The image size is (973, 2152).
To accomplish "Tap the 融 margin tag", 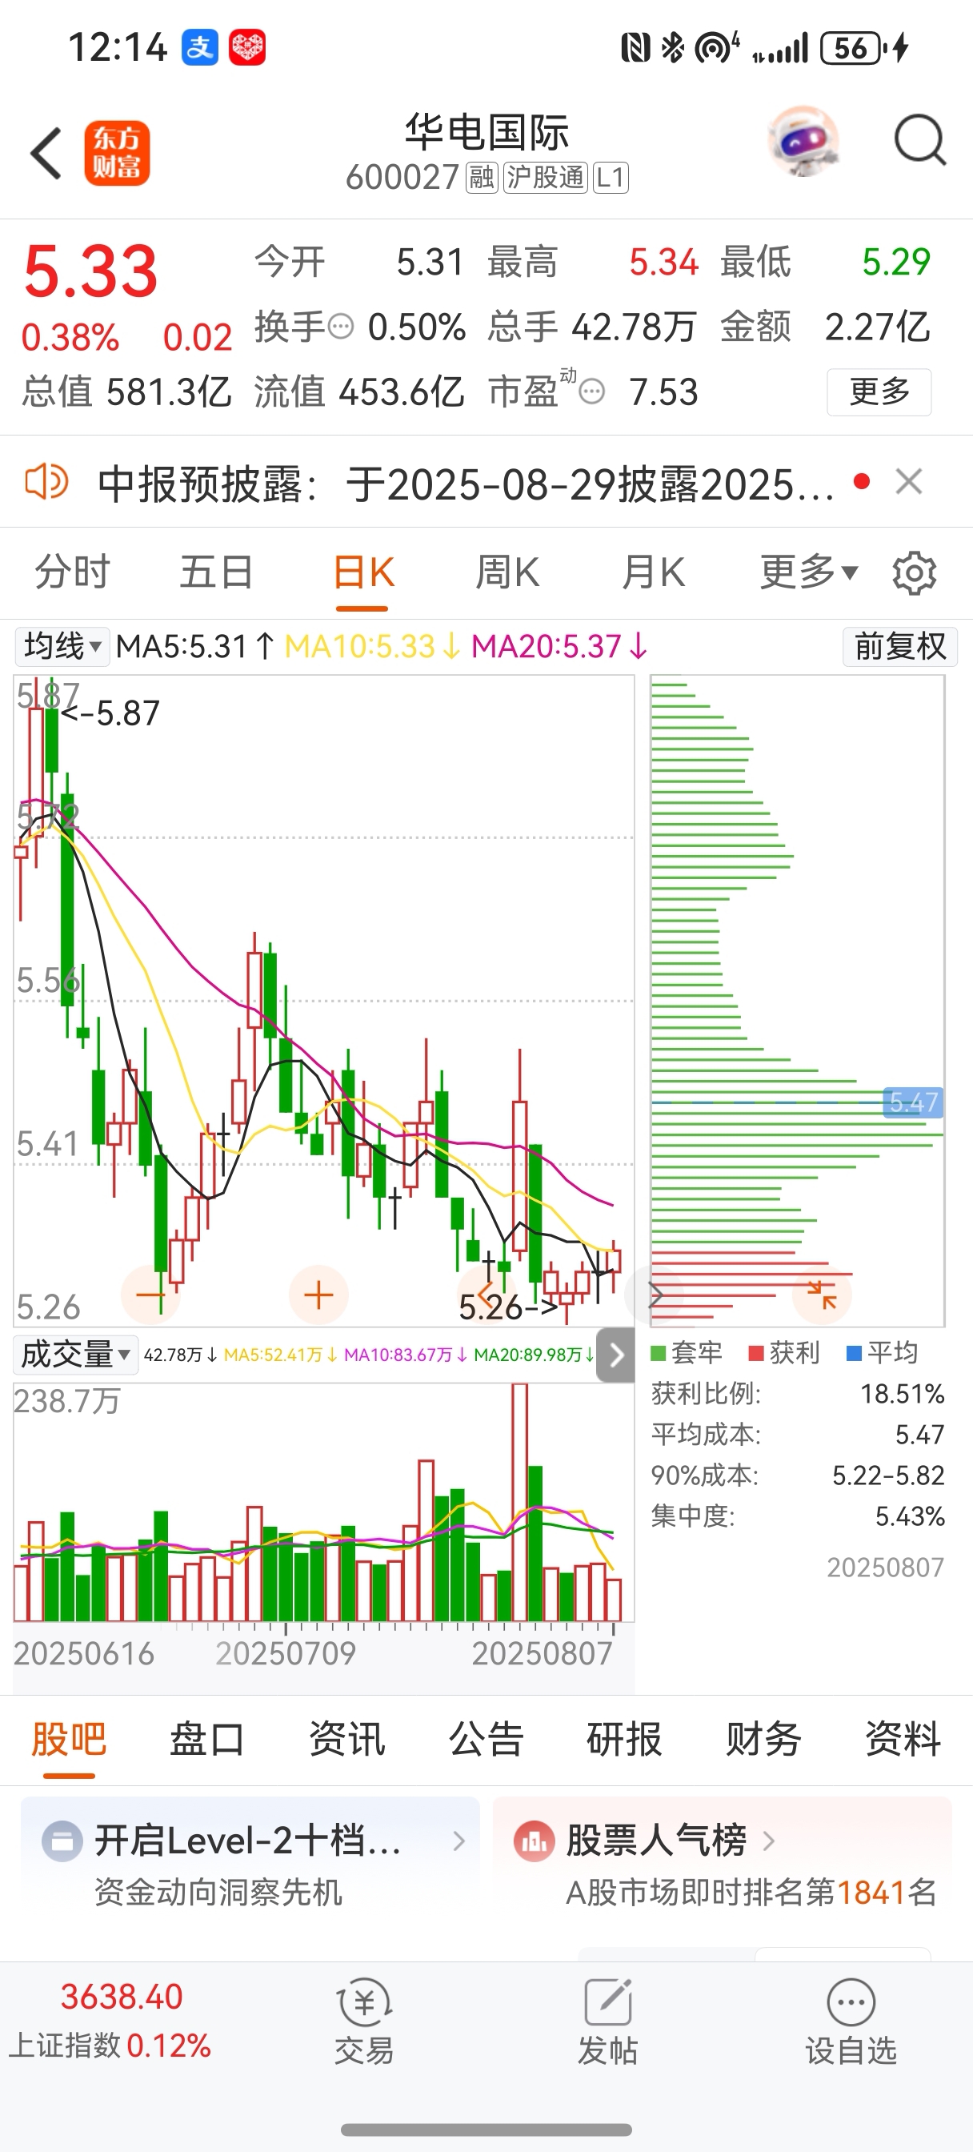I will 482,178.
